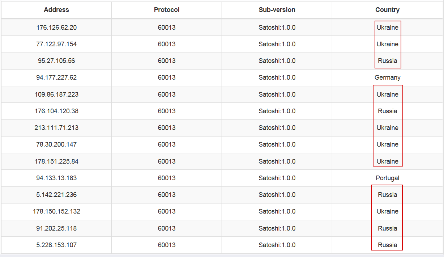Click the address 94.133.13.183
This screenshot has width=444, height=257.
point(56,178)
